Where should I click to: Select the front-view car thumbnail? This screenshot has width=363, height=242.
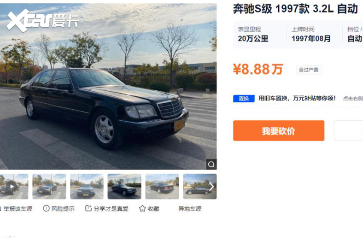tap(87, 186)
